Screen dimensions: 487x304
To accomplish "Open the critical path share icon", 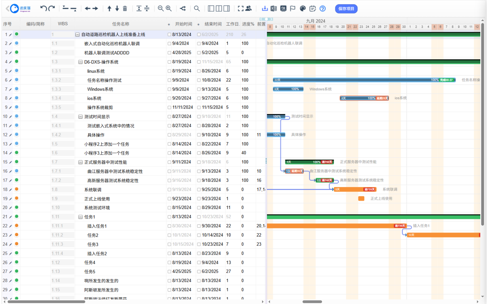I will tap(183, 9).
